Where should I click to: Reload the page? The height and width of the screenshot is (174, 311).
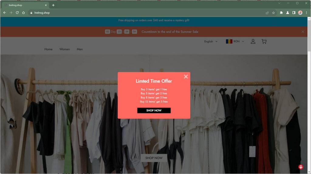pyautogui.click(x=17, y=13)
